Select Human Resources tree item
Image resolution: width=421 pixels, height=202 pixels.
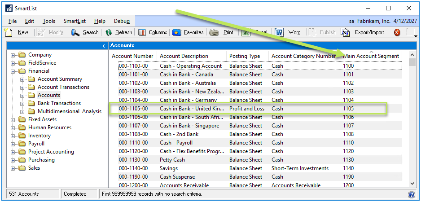point(50,127)
